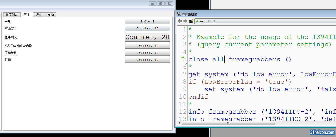Click code line close_all_framegrabbers ()
Screen dimensions: 336x137
(240, 59)
